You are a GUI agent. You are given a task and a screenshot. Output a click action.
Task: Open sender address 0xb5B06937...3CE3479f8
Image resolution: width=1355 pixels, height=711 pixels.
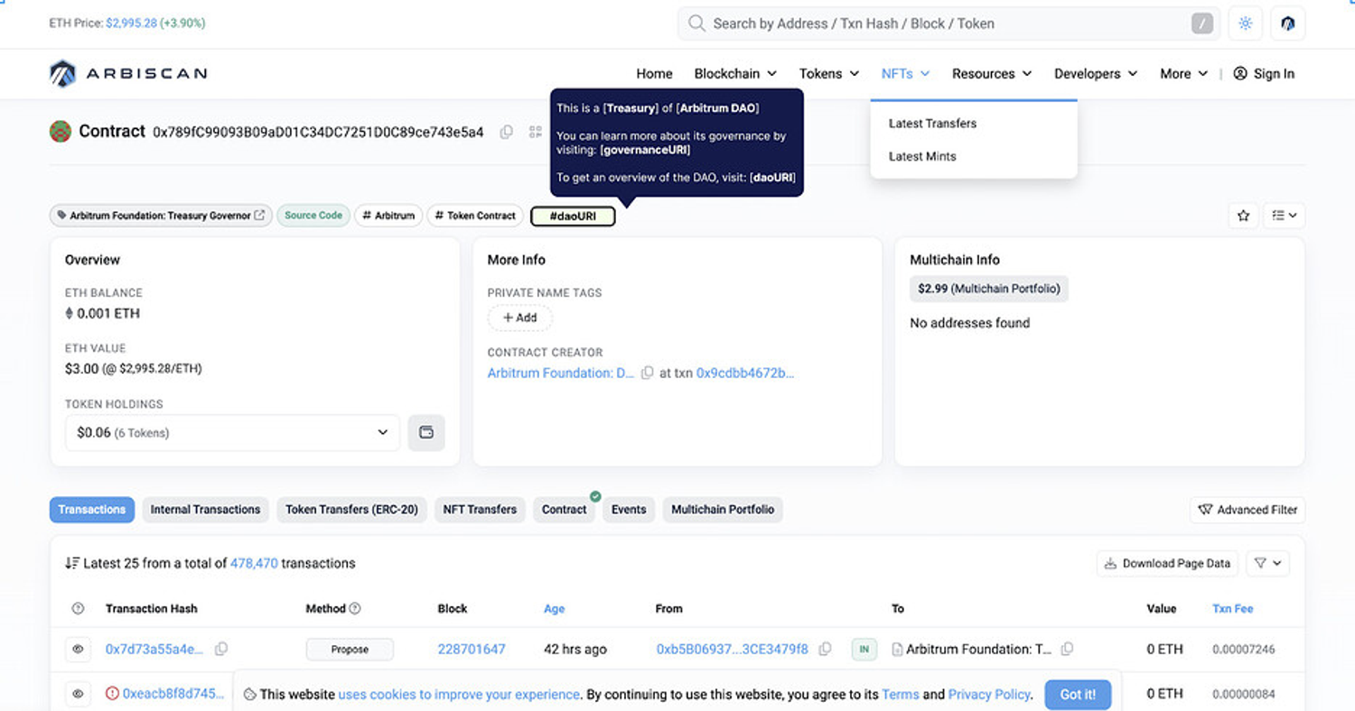pyautogui.click(x=732, y=649)
